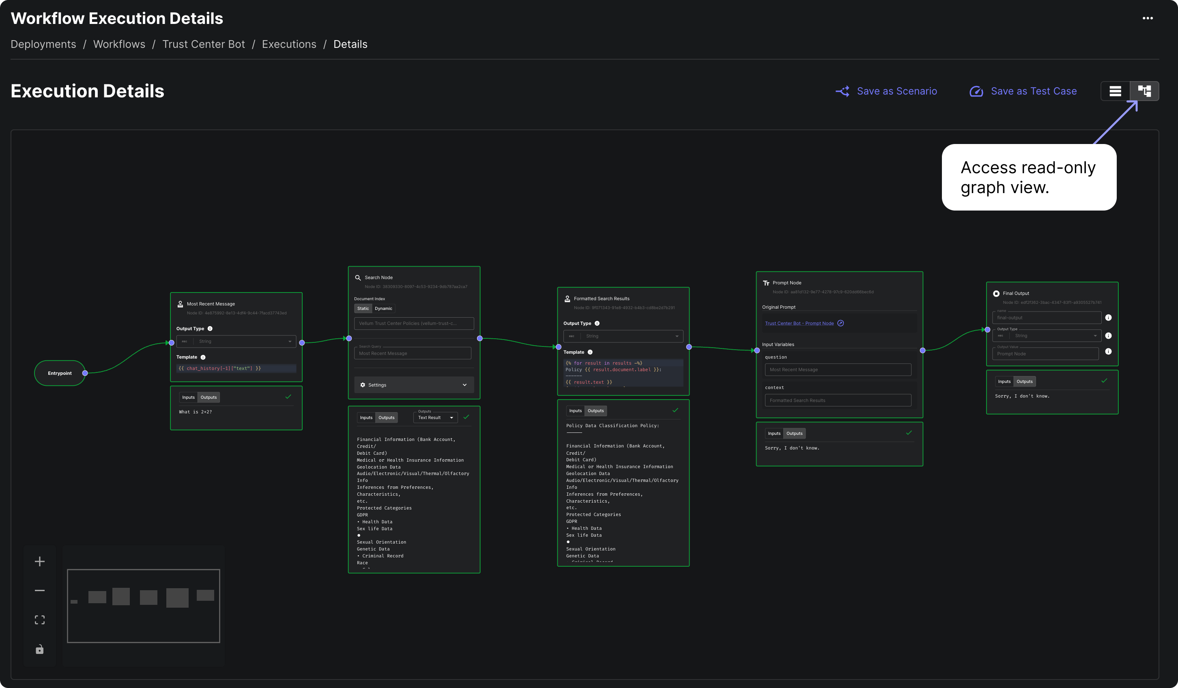
Task: Open the external link icon beside Trust Center Bot - Prompt Node
Action: (x=841, y=323)
